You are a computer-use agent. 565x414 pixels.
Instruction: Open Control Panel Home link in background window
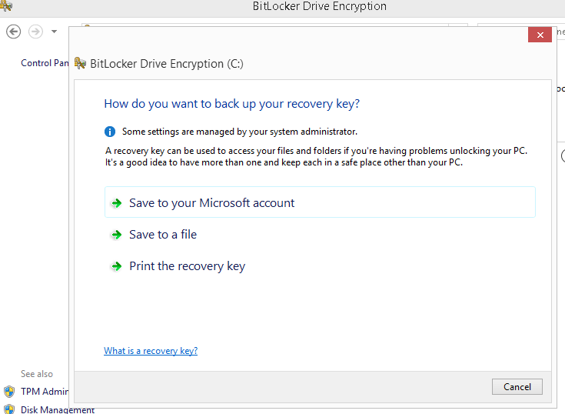pos(45,63)
